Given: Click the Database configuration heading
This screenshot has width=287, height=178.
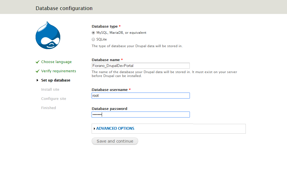Looking at the screenshot, I should click(x=64, y=8).
